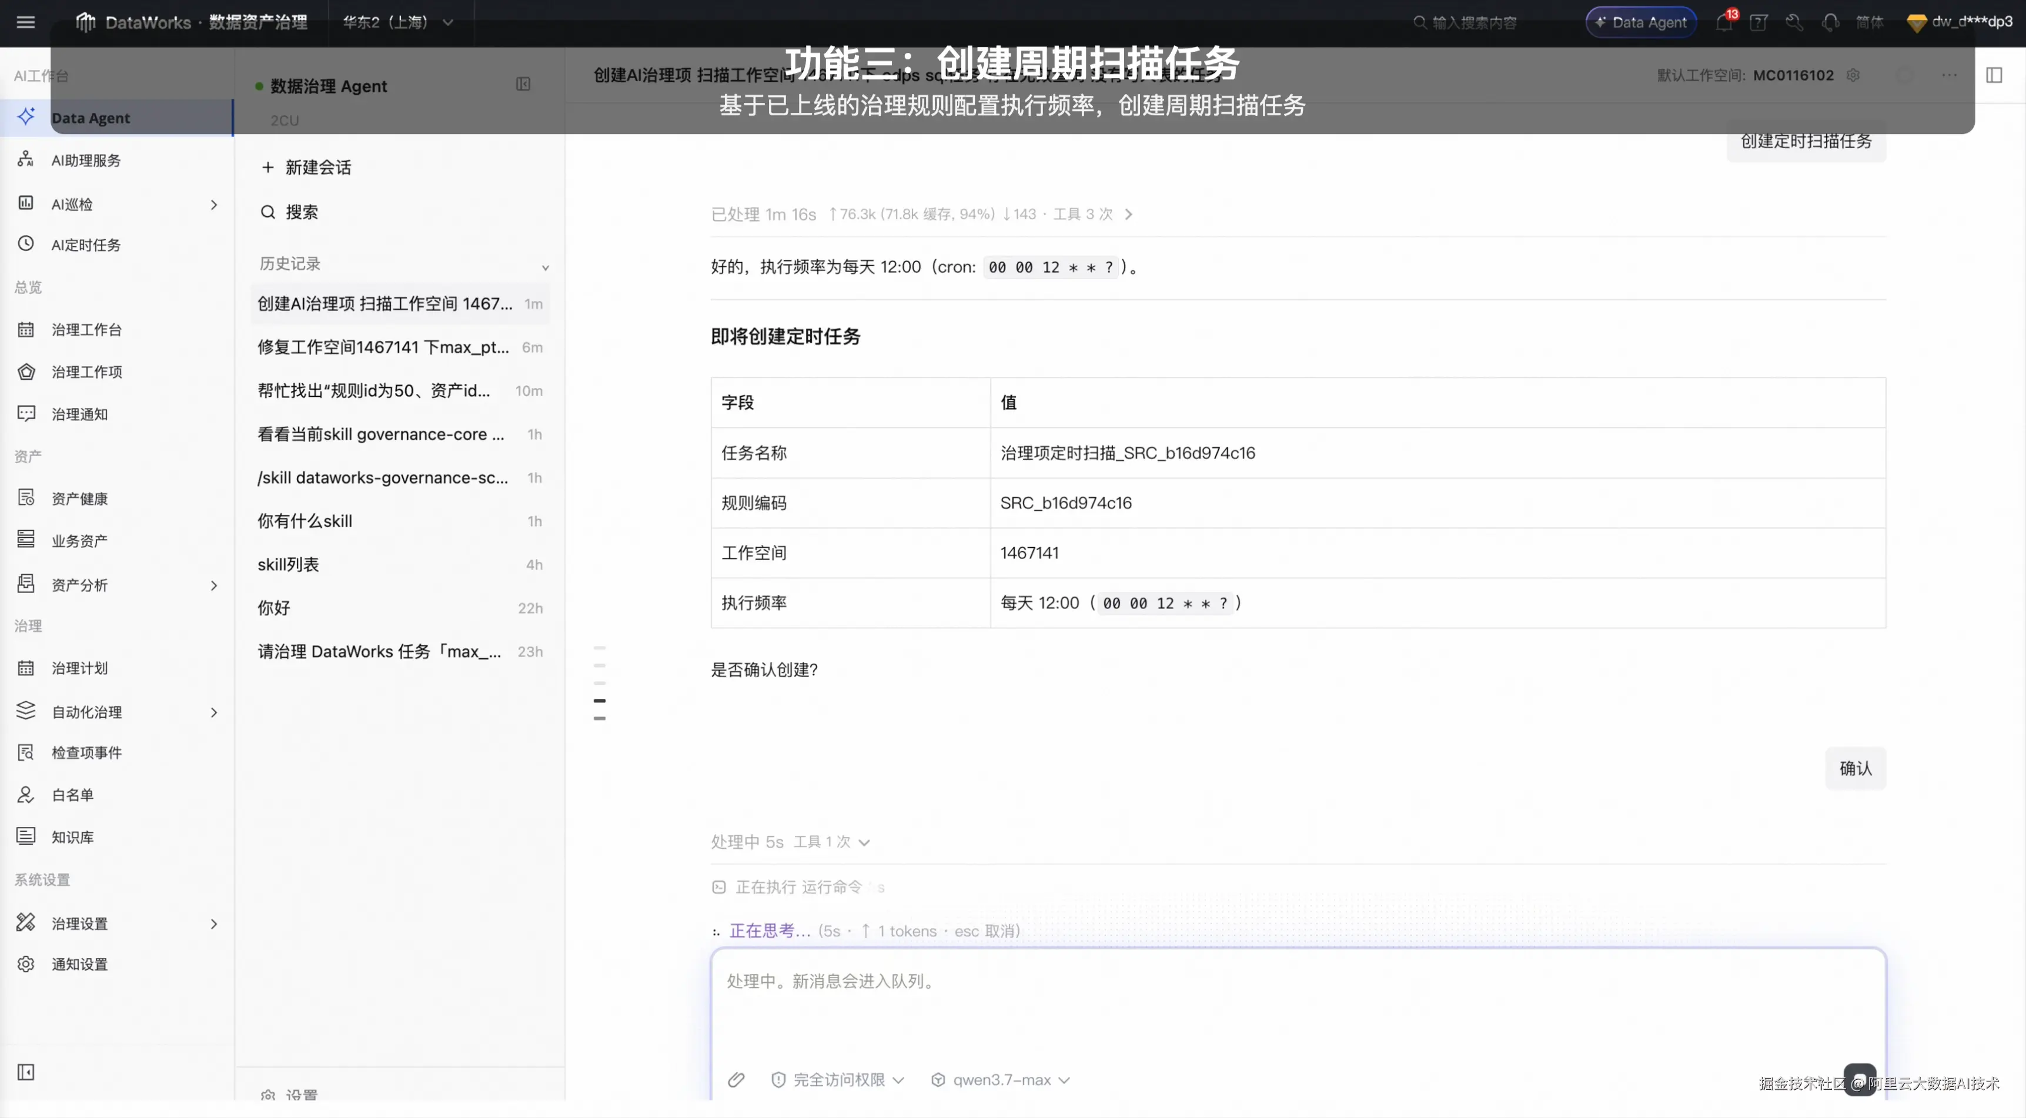Screen dimensions: 2026x1118
Task: Click the 治理设置 tools icon
Action: point(26,922)
